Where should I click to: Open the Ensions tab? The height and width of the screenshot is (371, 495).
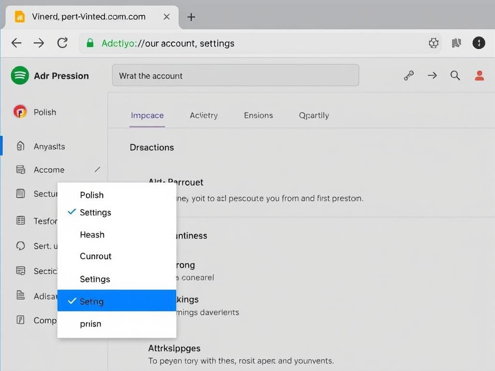[x=258, y=115]
